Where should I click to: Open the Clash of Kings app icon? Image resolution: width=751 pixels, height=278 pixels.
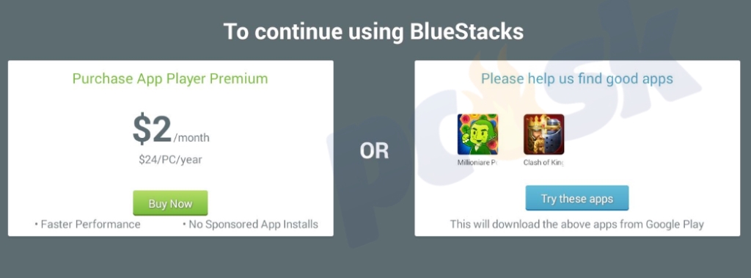(543, 134)
